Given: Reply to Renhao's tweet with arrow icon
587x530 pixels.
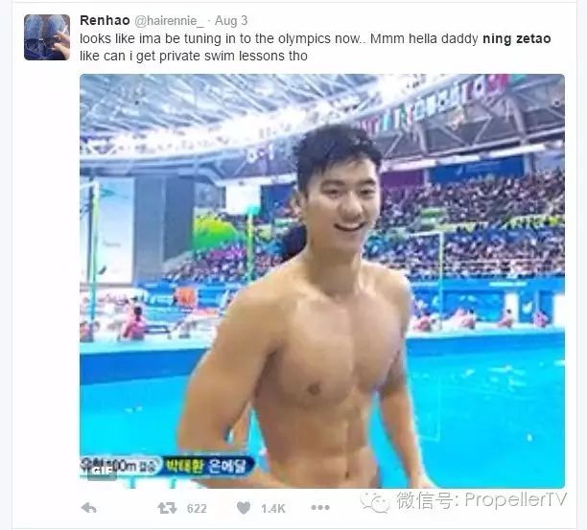Looking at the screenshot, I should pyautogui.click(x=89, y=508).
